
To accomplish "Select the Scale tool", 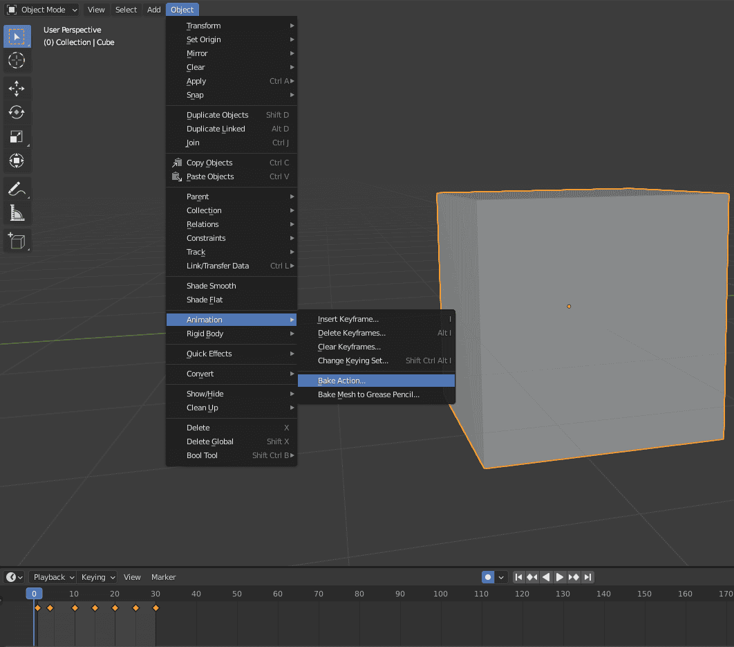I will point(17,137).
